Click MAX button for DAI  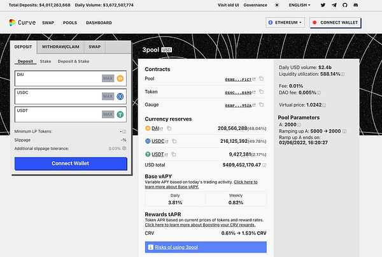pos(108,78)
